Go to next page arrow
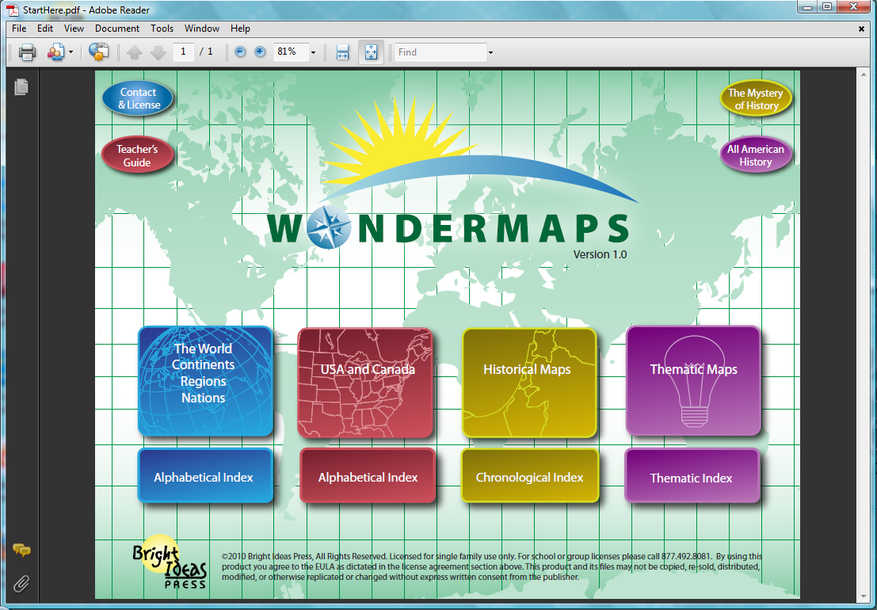 pyautogui.click(x=158, y=52)
